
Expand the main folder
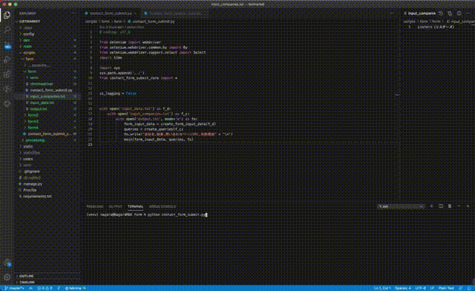click(x=27, y=46)
